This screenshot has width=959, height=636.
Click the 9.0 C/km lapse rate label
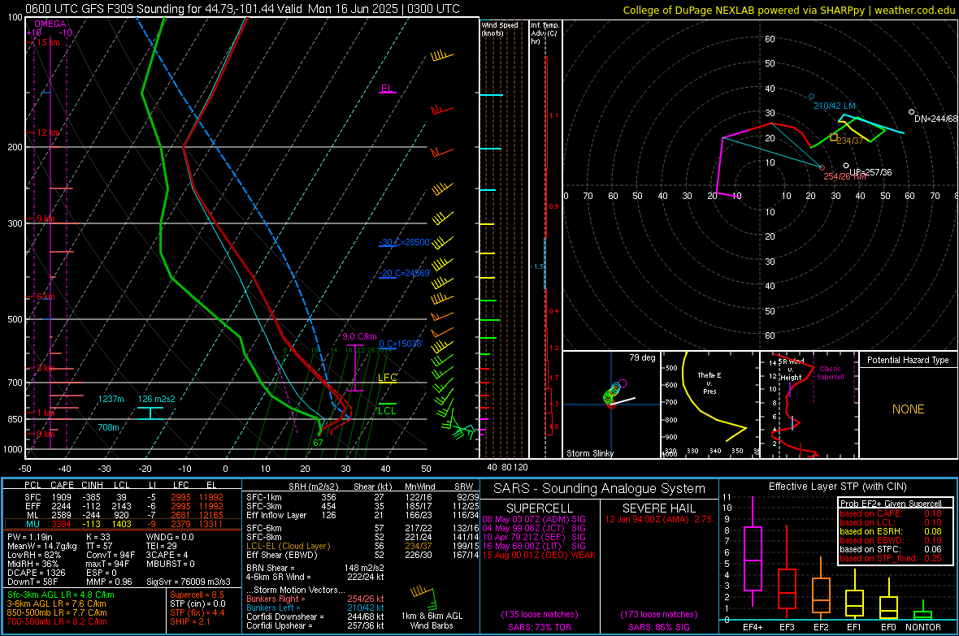(x=359, y=336)
